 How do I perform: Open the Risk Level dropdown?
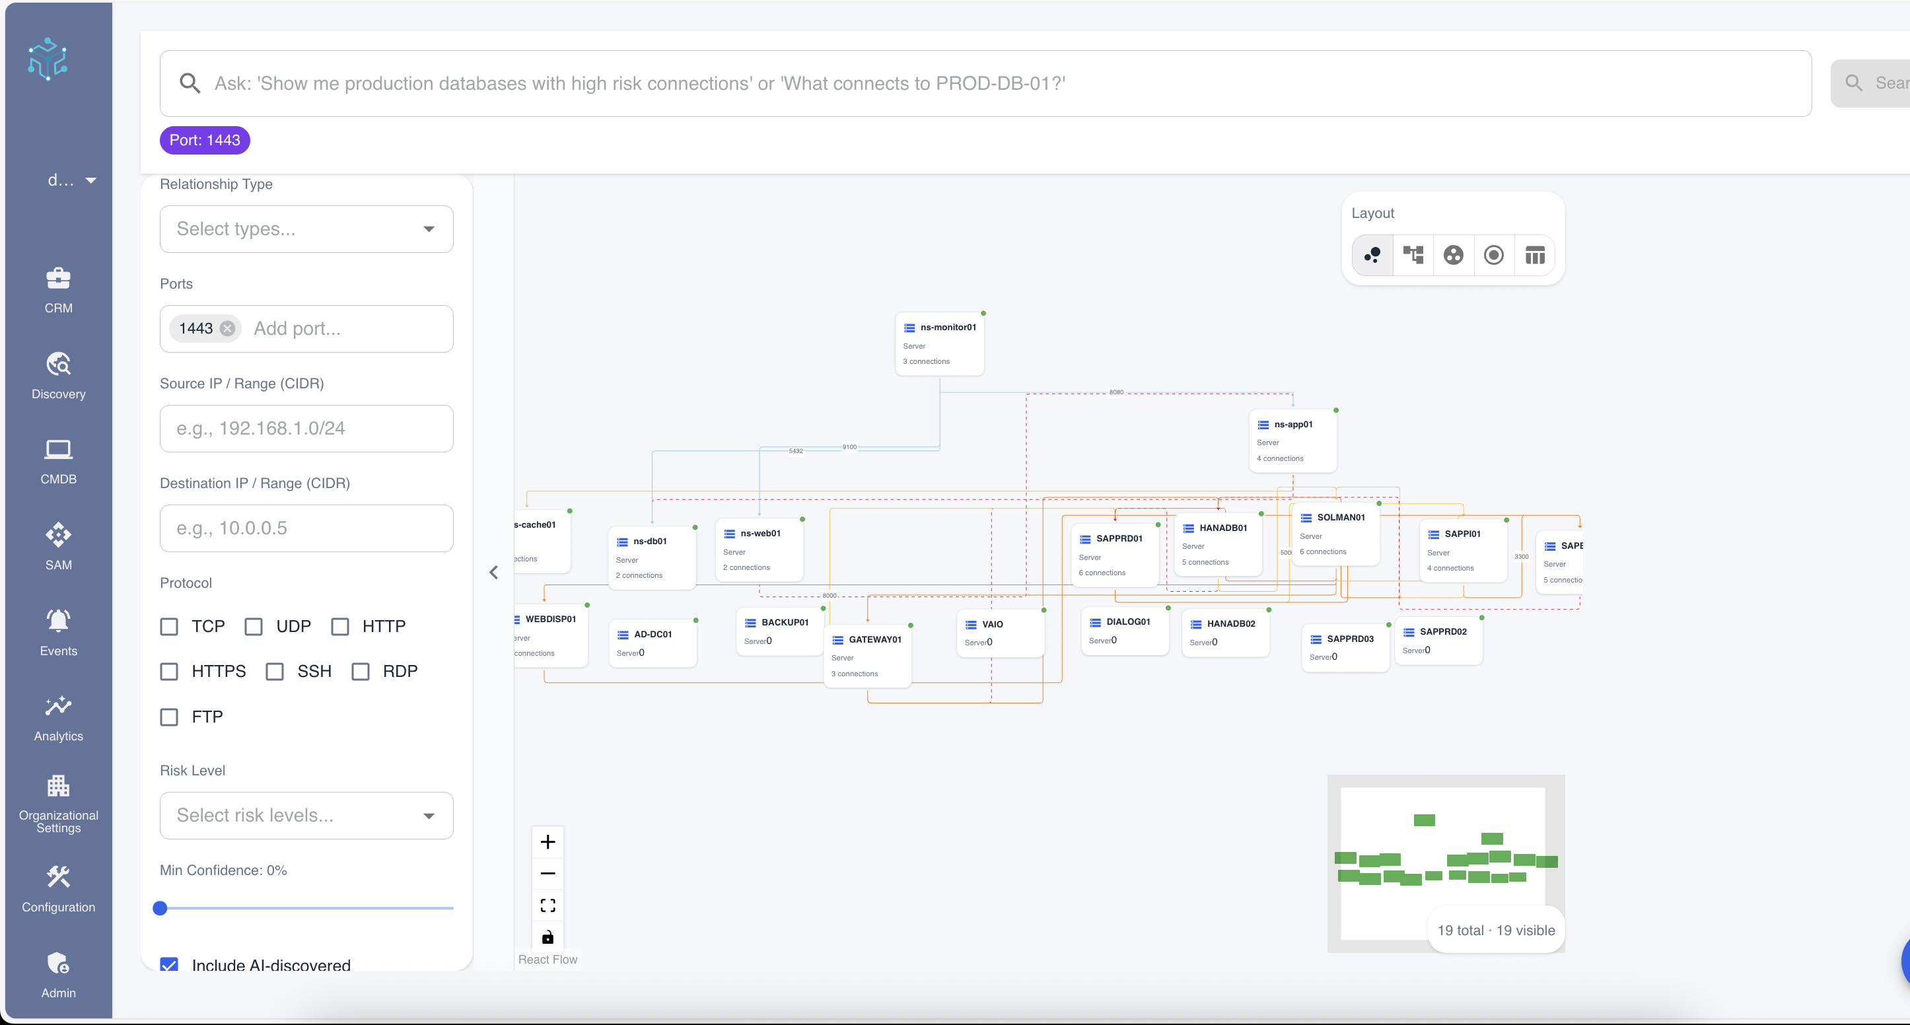pyautogui.click(x=306, y=815)
